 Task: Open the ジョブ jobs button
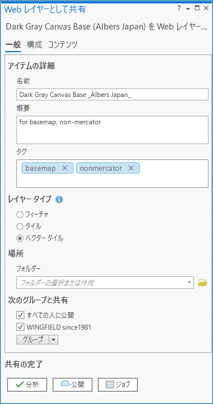click(118, 385)
